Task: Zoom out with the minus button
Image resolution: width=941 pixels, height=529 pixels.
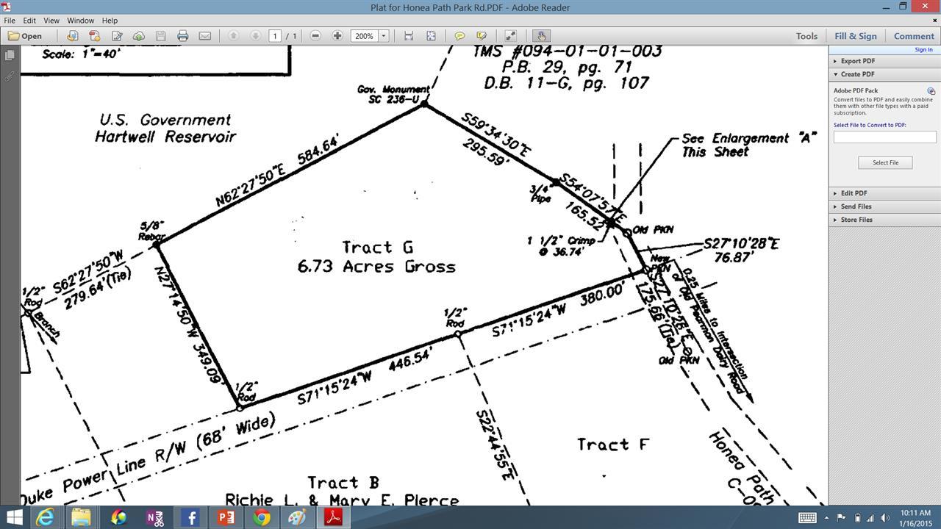Action: (x=315, y=35)
